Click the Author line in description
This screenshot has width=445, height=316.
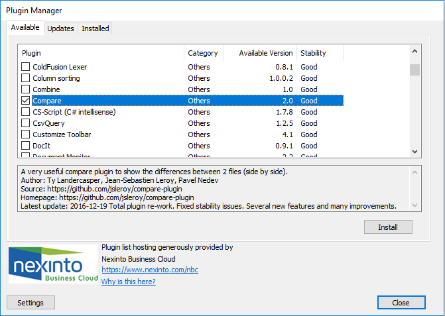[119, 180]
